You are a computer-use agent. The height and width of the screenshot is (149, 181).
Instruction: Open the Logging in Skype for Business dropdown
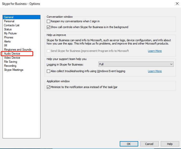pyautogui.click(x=136, y=64)
